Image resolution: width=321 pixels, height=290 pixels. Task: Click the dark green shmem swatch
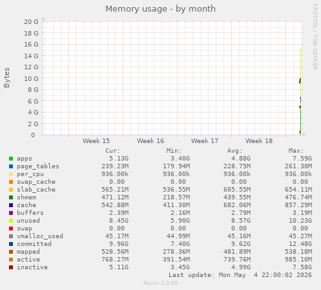(11, 197)
